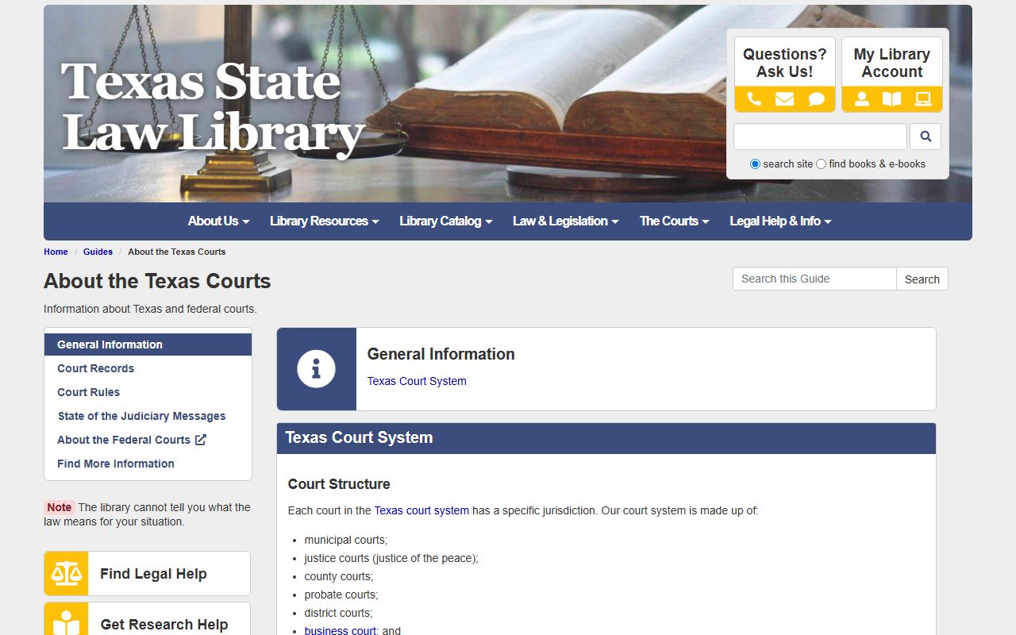1016x635 pixels.
Task: Click the person icon under My Library Account
Action: pos(861,99)
